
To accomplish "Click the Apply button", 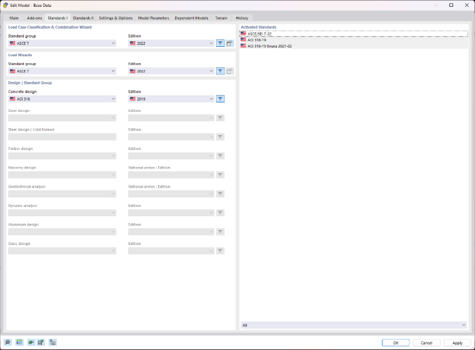I will click(457, 342).
